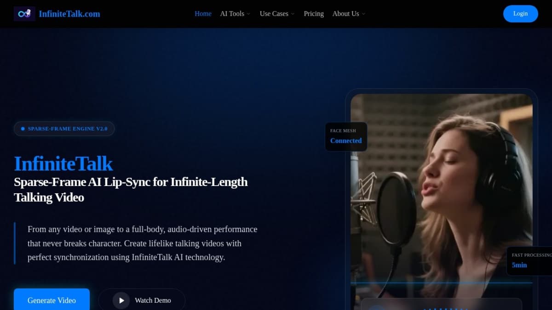Expand the AI Tools dropdown
This screenshot has height=310, width=552.
tap(235, 14)
